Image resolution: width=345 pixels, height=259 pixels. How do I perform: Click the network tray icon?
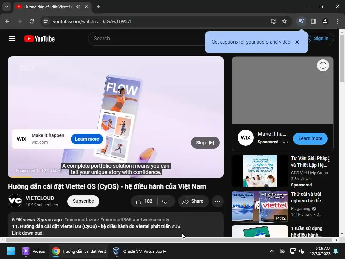click(x=293, y=251)
